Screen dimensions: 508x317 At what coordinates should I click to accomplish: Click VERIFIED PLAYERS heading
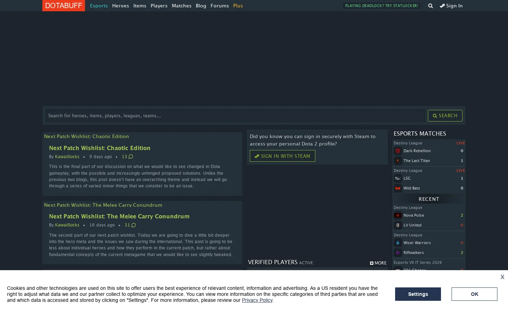[273, 262]
